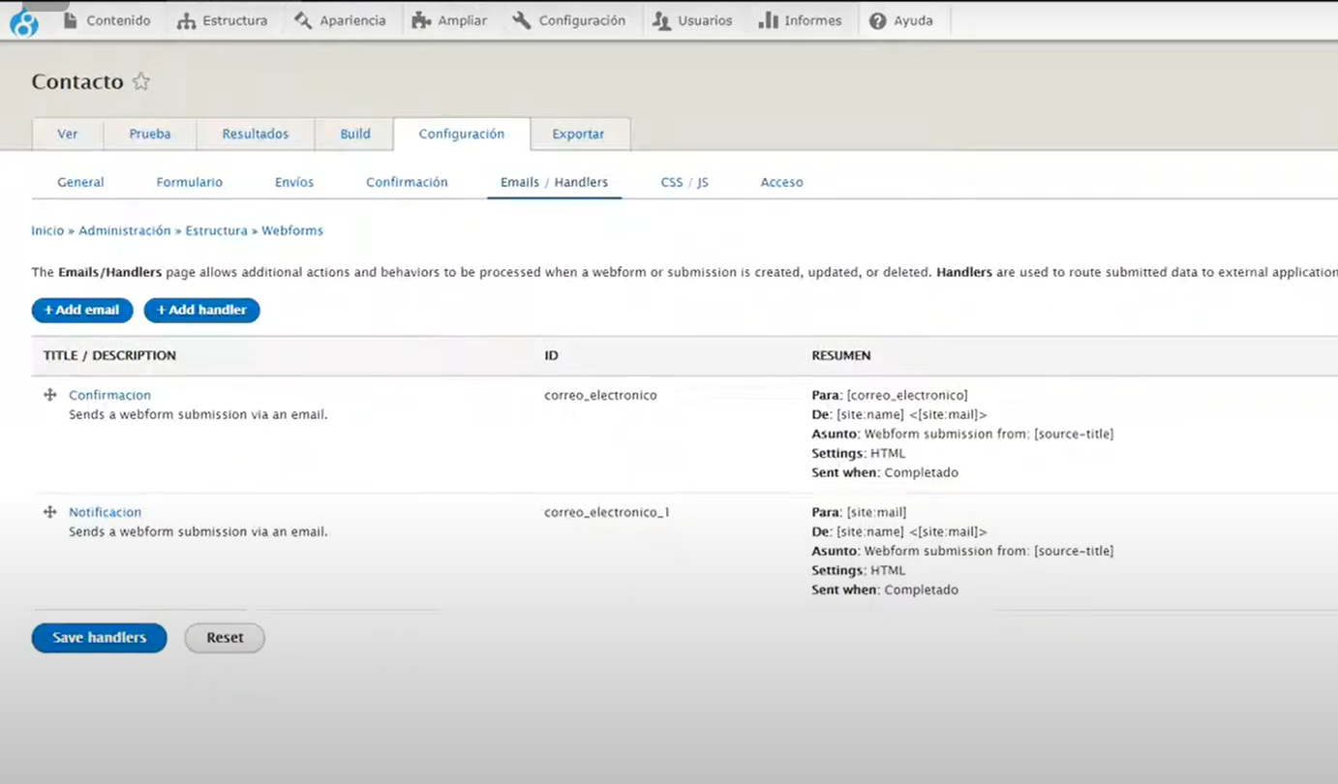Open the Ayuda toolbar menu

(x=901, y=20)
